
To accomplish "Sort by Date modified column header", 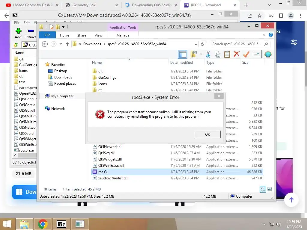I will (x=181, y=63).
